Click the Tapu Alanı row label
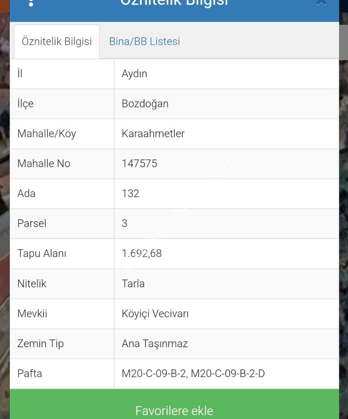Viewport: 348px width, 419px height. click(42, 253)
